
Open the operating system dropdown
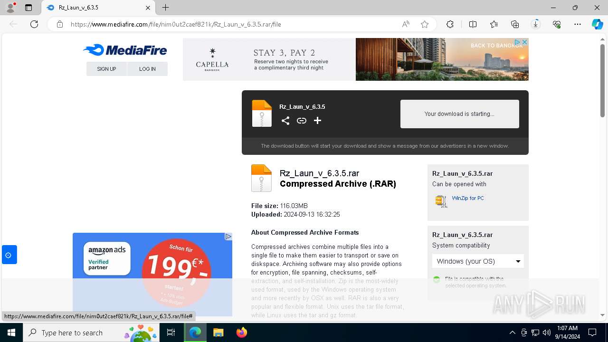pos(478,261)
